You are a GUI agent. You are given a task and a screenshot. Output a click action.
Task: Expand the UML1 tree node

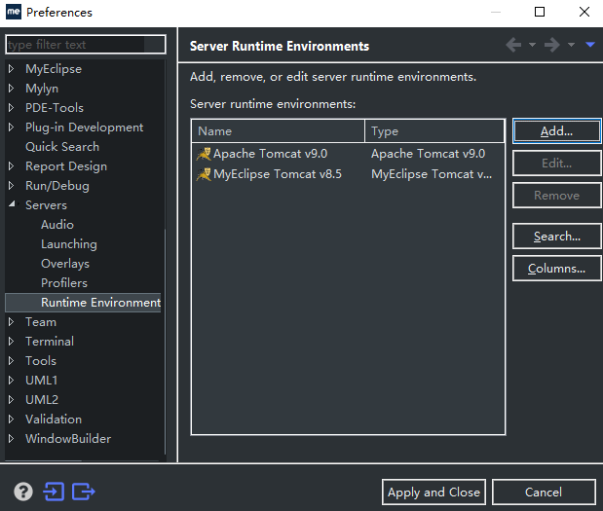coord(11,381)
